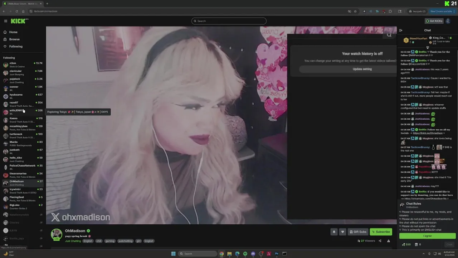The image size is (458, 258).
Task: Click the share icon beside viewer count
Action: 380,241
